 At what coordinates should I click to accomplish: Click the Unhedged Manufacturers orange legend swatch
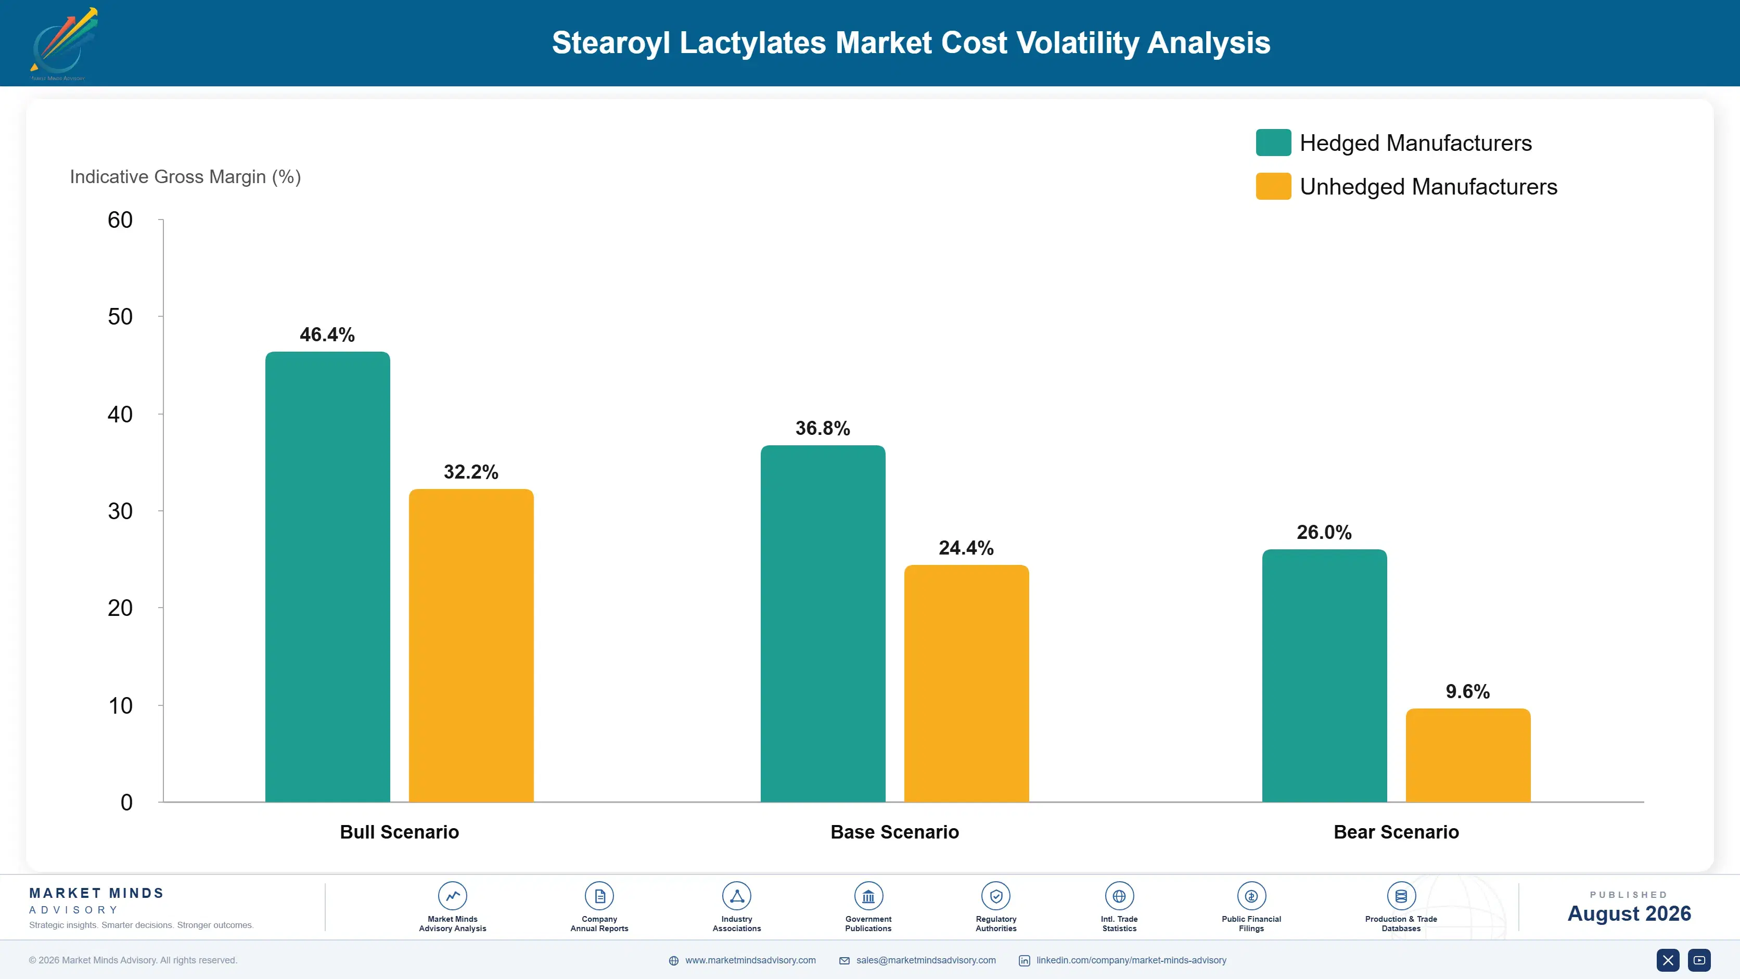[x=1273, y=186]
